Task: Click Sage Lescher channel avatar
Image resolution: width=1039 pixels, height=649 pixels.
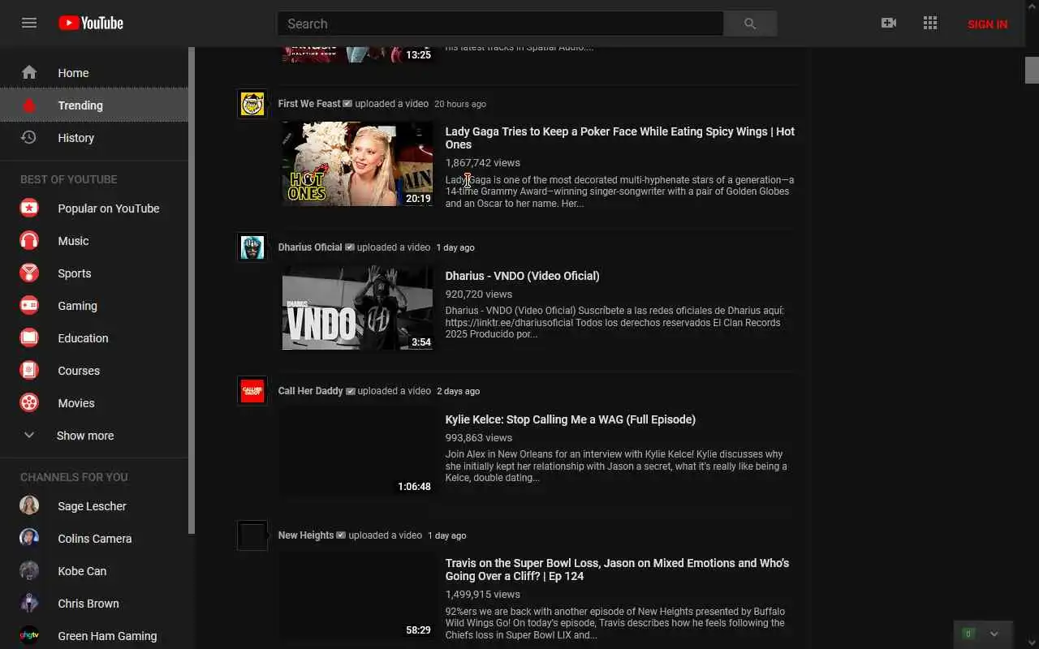Action: (x=29, y=506)
